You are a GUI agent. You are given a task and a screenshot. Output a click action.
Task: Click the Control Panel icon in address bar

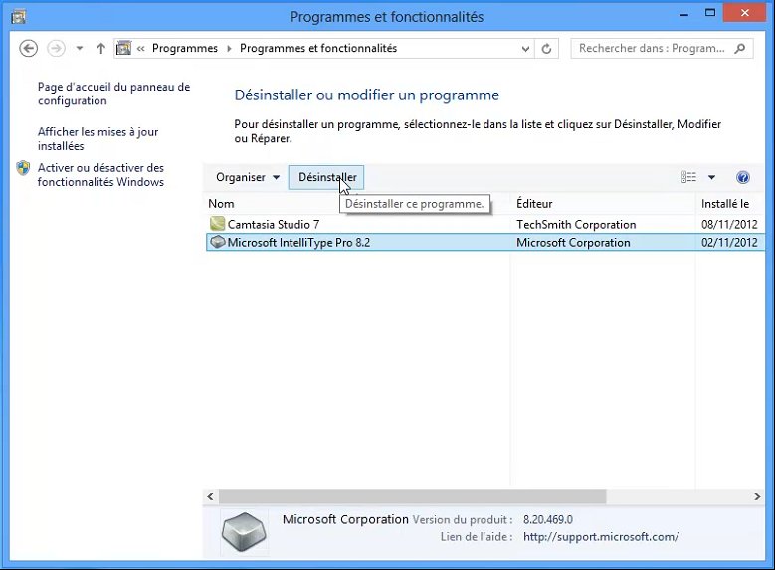(123, 48)
